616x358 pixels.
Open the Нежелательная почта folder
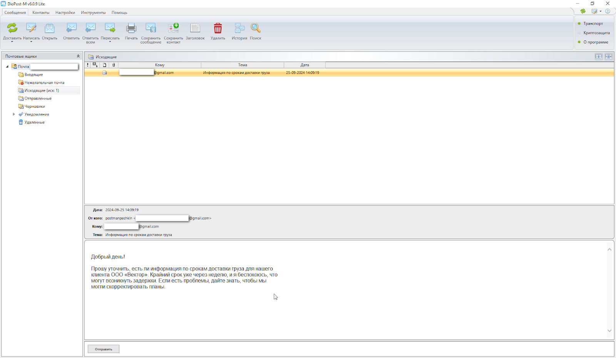pos(44,83)
